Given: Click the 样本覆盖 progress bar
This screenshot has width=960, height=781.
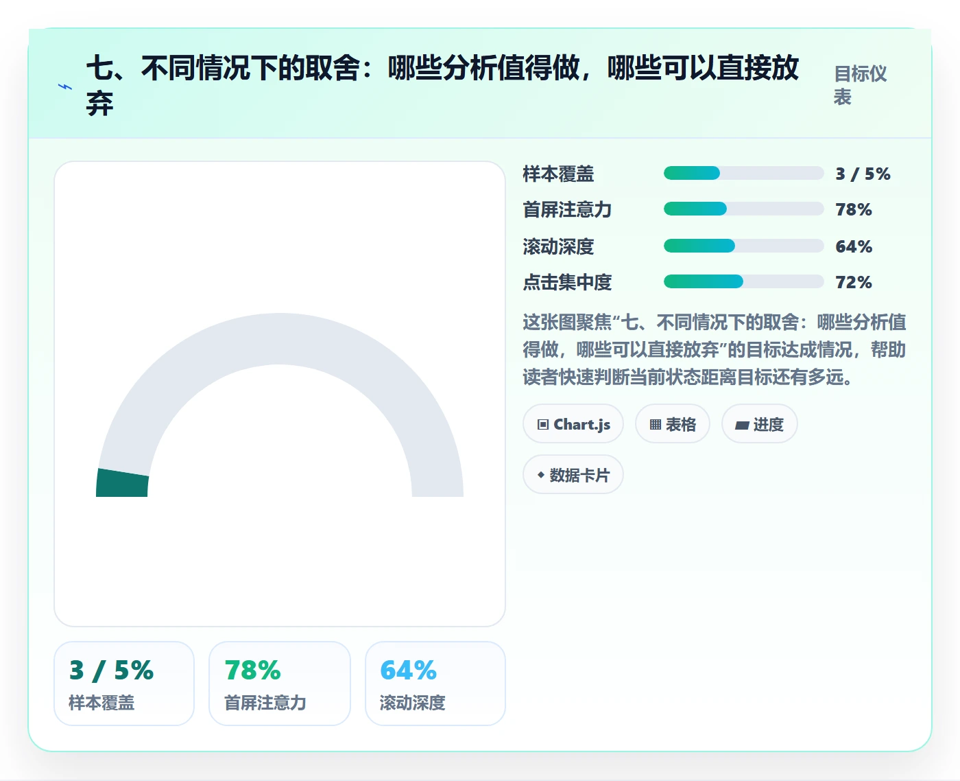Looking at the screenshot, I should click(743, 173).
